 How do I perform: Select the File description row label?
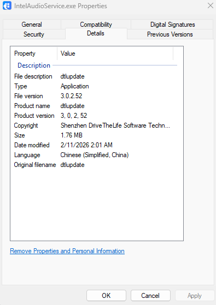coord(33,76)
